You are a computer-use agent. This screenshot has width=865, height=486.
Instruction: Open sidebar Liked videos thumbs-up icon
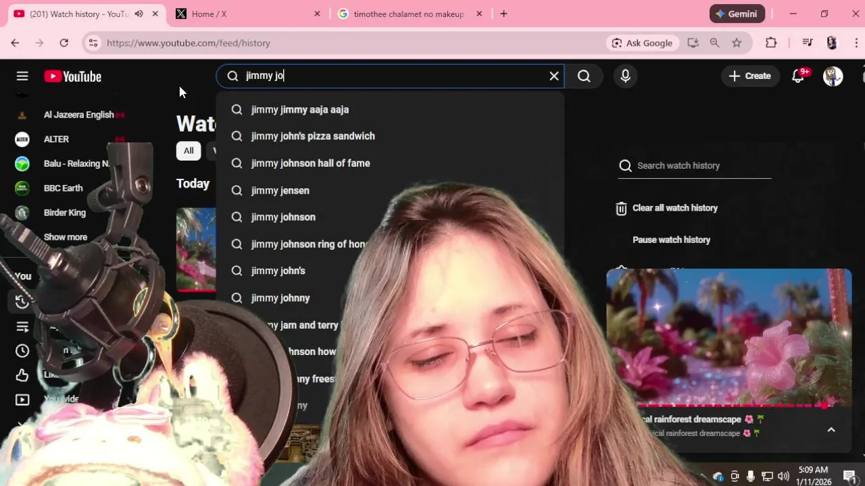(x=22, y=375)
